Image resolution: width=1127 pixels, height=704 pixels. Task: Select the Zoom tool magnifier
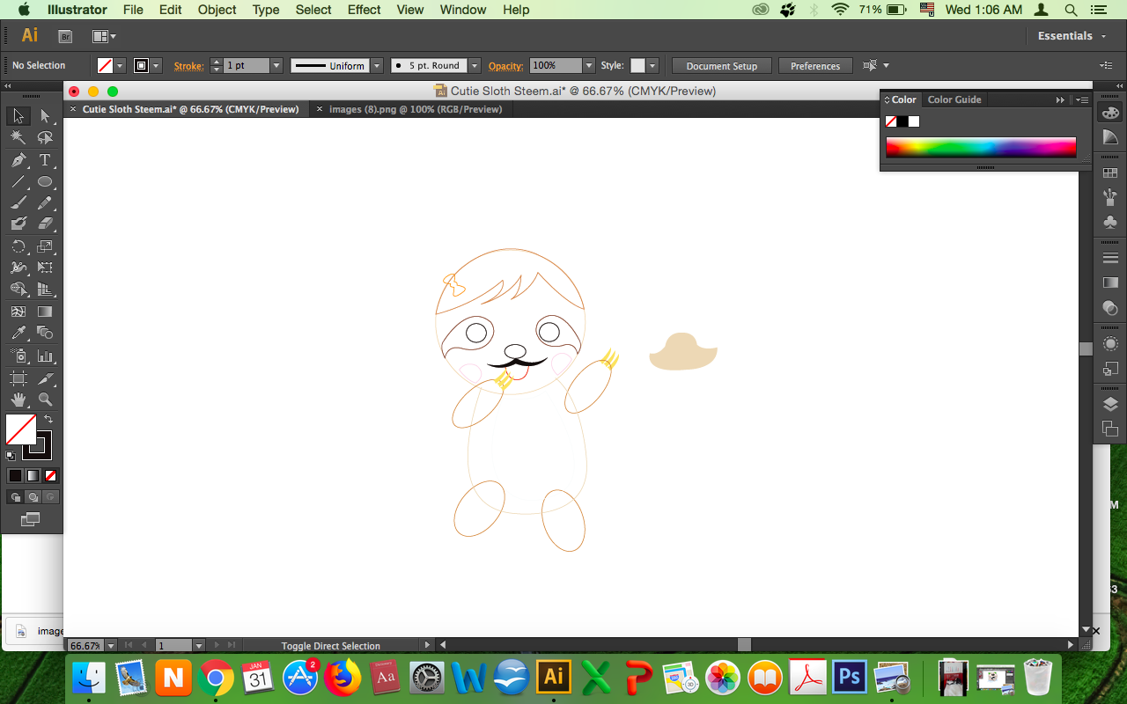pyautogui.click(x=45, y=399)
